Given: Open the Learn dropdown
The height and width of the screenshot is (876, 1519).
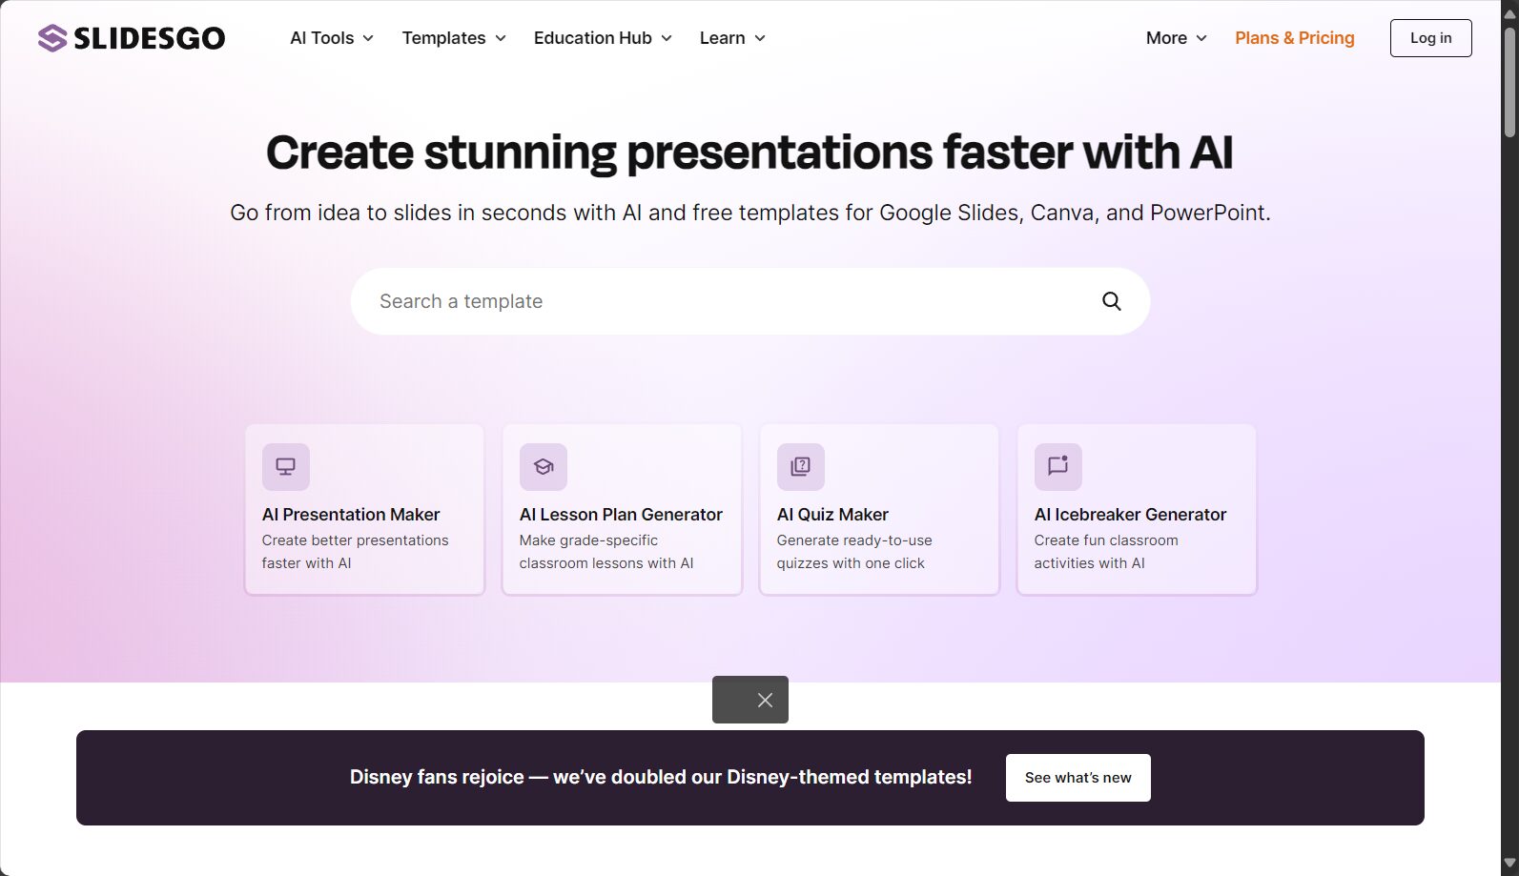Looking at the screenshot, I should point(732,38).
